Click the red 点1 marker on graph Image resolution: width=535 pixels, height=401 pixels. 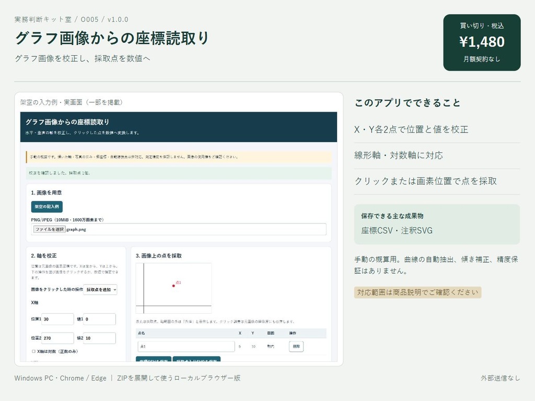(173, 286)
